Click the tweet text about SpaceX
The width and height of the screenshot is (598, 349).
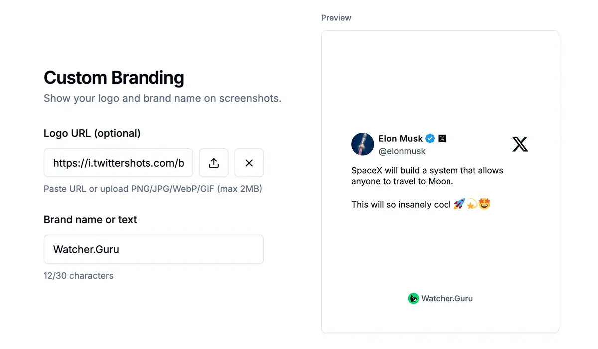pyautogui.click(x=427, y=175)
